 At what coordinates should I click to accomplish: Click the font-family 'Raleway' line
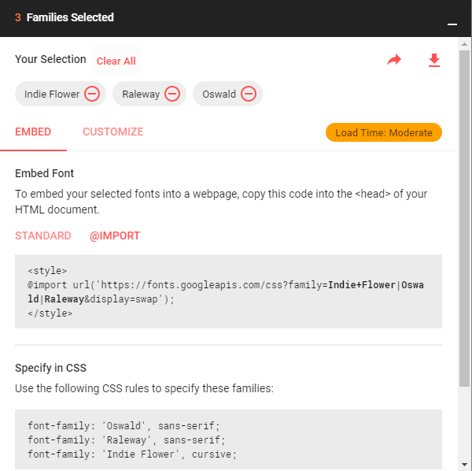(127, 440)
